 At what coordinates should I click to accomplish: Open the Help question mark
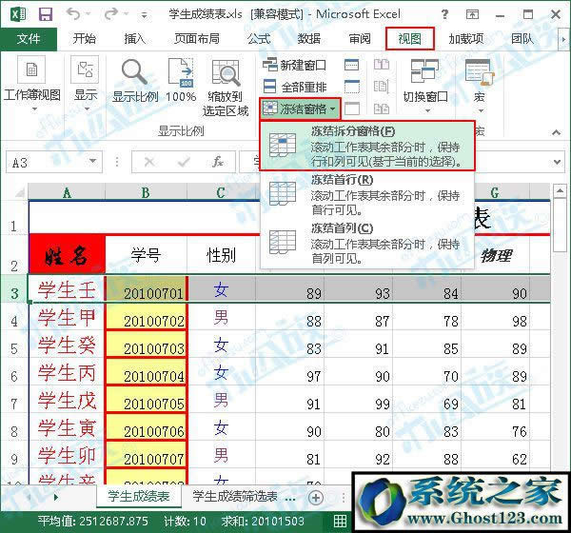pos(444,14)
